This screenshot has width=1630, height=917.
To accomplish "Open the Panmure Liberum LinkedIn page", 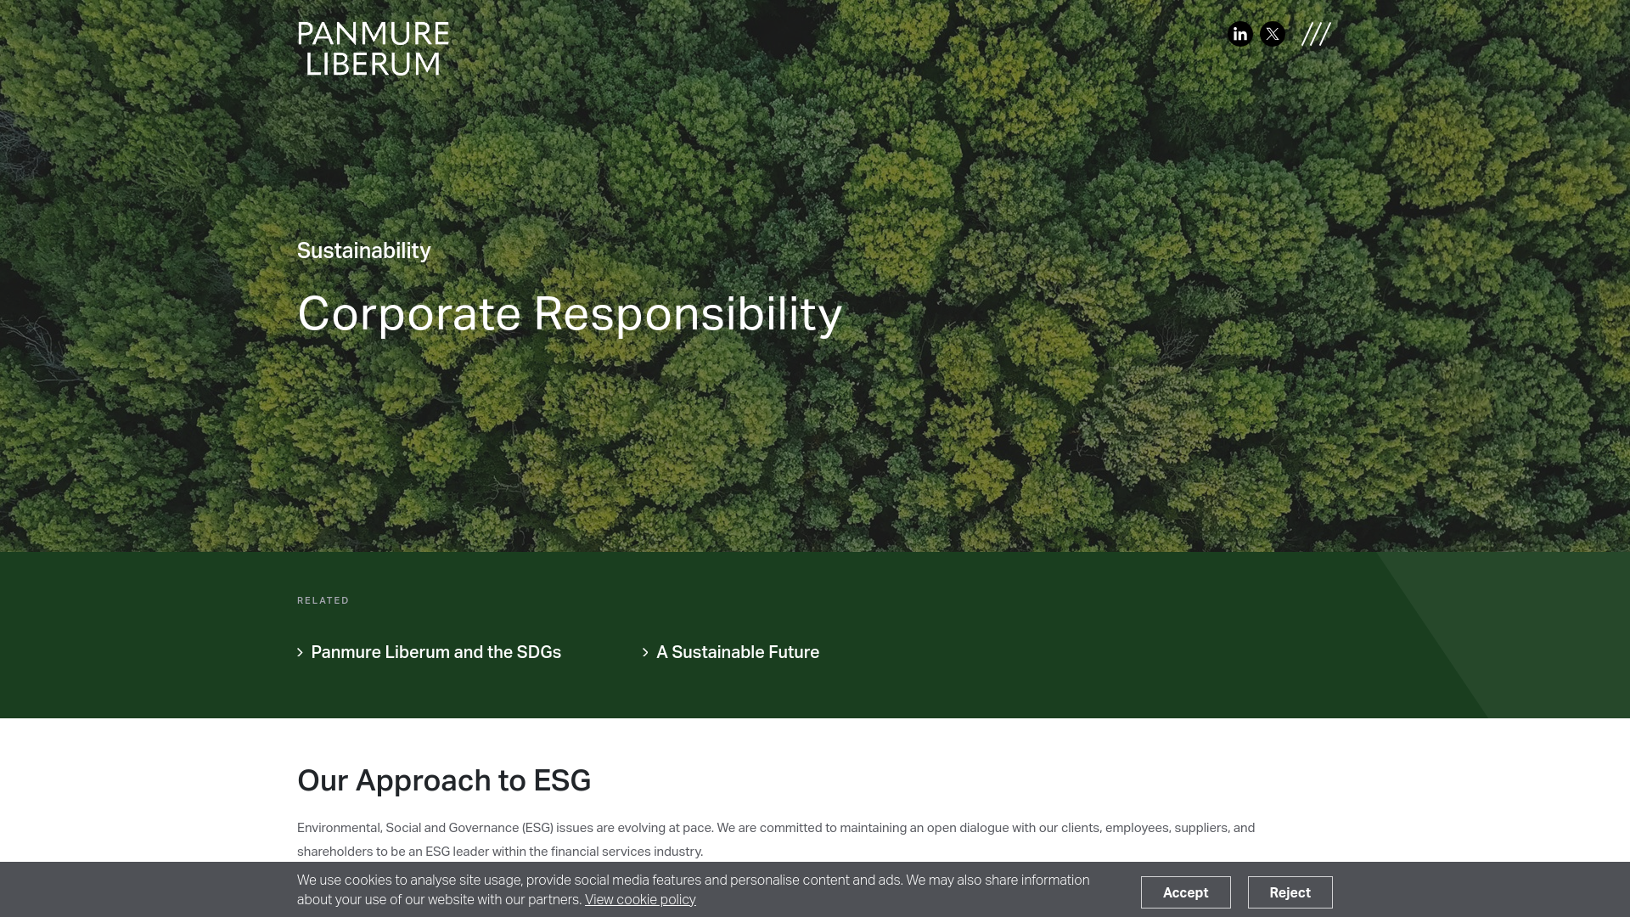I will click(x=1240, y=34).
